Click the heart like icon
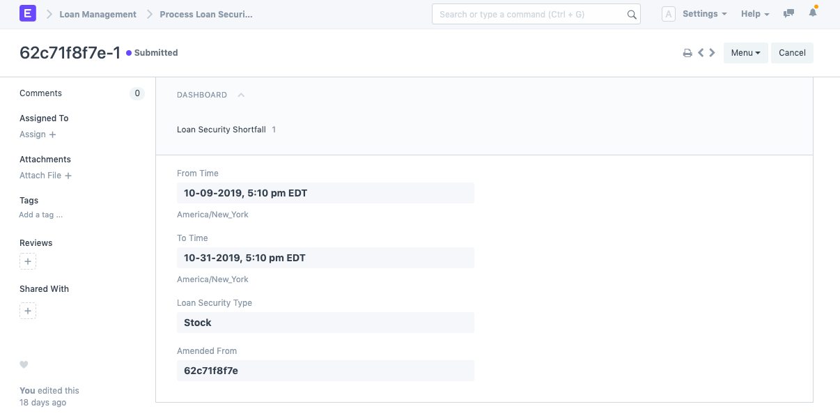 point(24,364)
